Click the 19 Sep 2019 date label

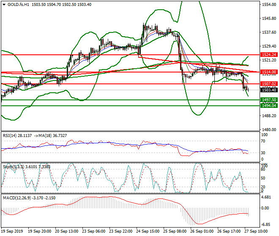coord(12,231)
